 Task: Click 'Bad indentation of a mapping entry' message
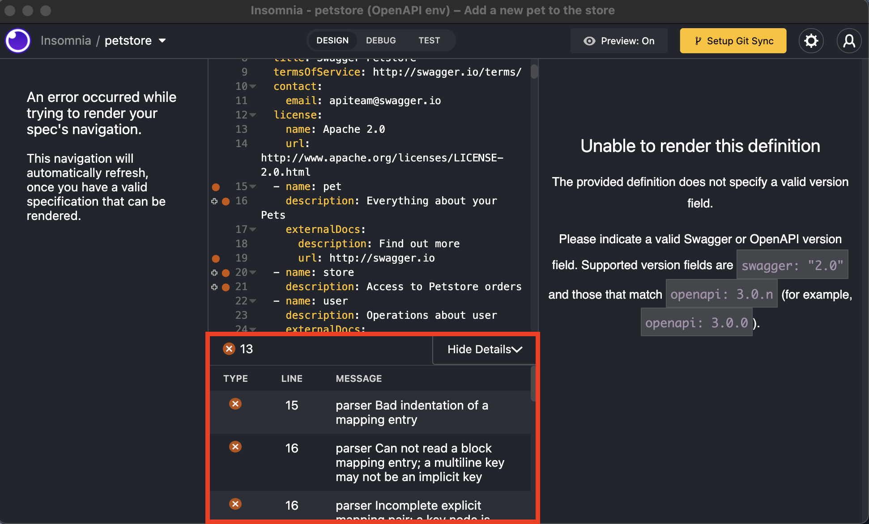(x=412, y=412)
